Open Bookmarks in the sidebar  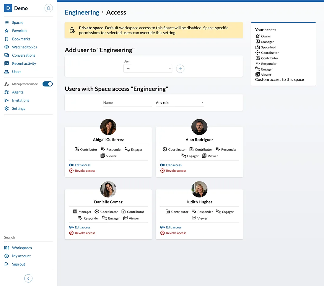pos(21,39)
